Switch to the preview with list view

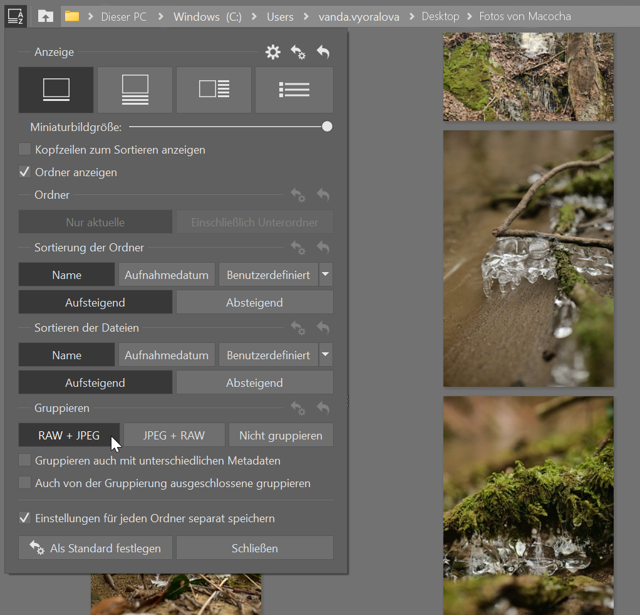tap(214, 90)
